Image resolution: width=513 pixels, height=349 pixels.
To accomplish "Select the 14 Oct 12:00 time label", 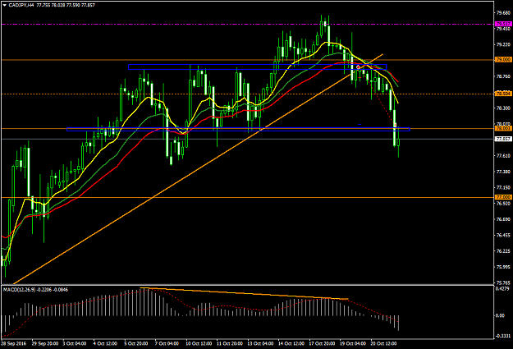I will 291,343.
